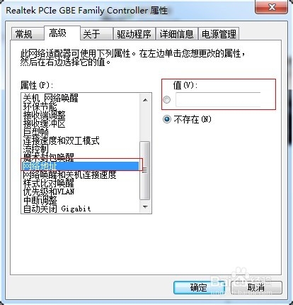Select 环保节能 in the property list
The image size is (293, 305).
click(x=80, y=106)
